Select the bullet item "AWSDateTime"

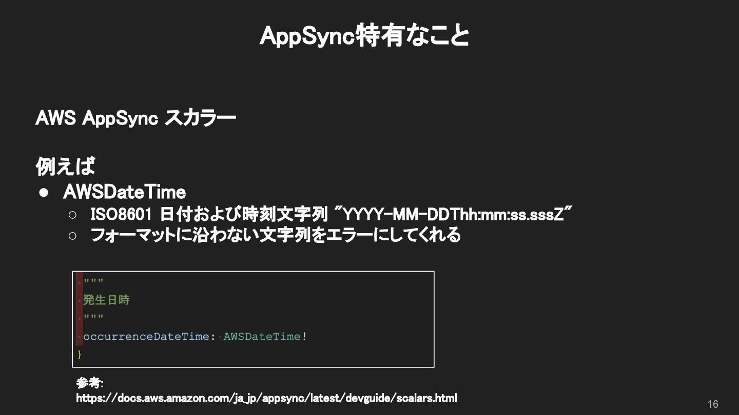tap(124, 192)
